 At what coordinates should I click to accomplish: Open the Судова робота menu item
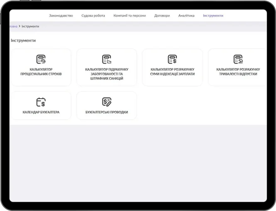[x=93, y=16]
